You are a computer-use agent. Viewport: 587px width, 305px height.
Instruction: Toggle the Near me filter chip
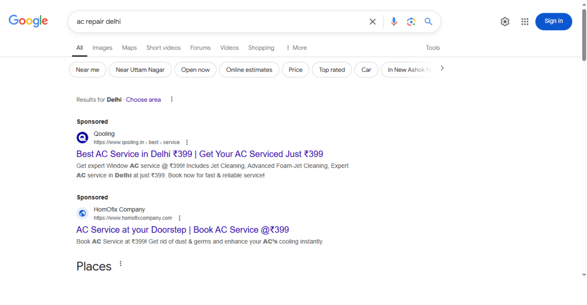[x=87, y=70]
